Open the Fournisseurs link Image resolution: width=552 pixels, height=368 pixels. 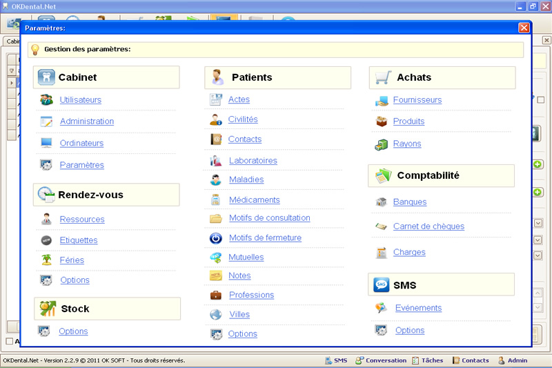pyautogui.click(x=417, y=100)
